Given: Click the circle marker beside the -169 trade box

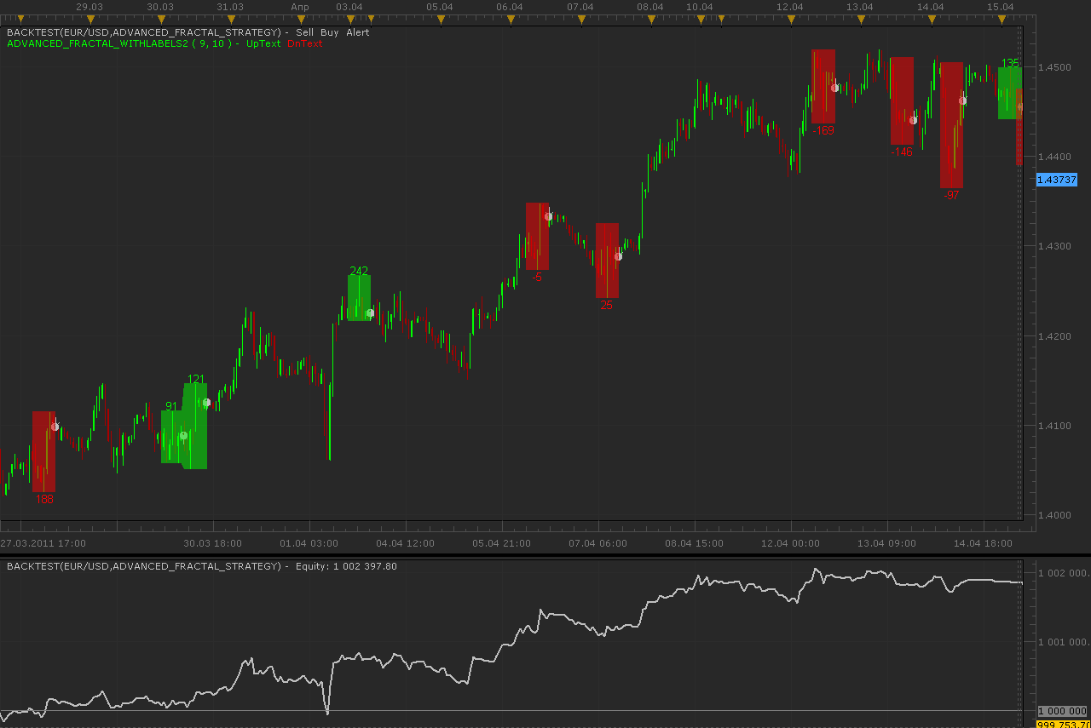Looking at the screenshot, I should 834,88.
